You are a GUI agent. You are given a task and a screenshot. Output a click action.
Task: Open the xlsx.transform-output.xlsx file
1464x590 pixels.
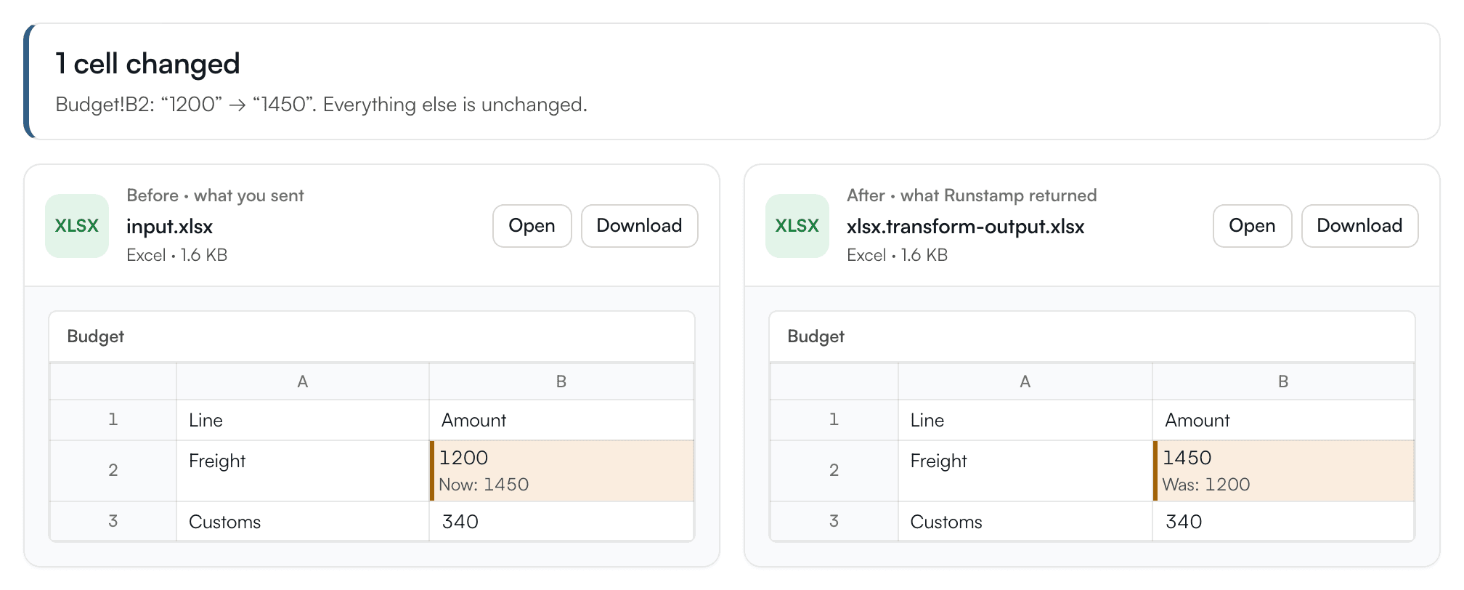coord(1253,226)
